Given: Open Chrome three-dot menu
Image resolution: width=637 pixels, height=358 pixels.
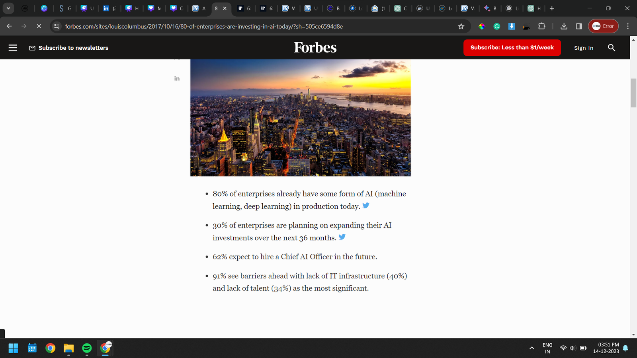Looking at the screenshot, I should [x=628, y=26].
